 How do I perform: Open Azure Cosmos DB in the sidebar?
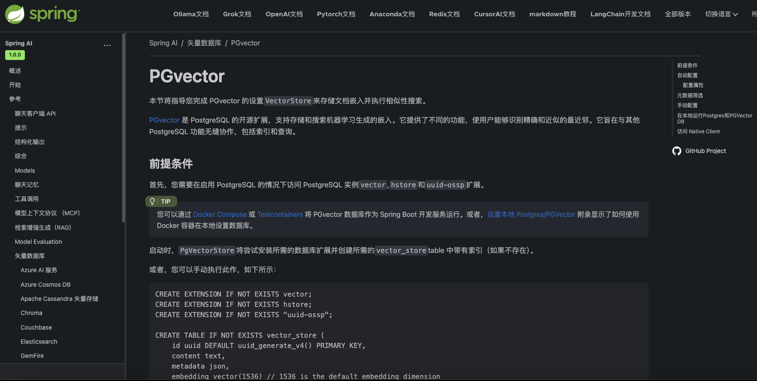click(x=45, y=285)
